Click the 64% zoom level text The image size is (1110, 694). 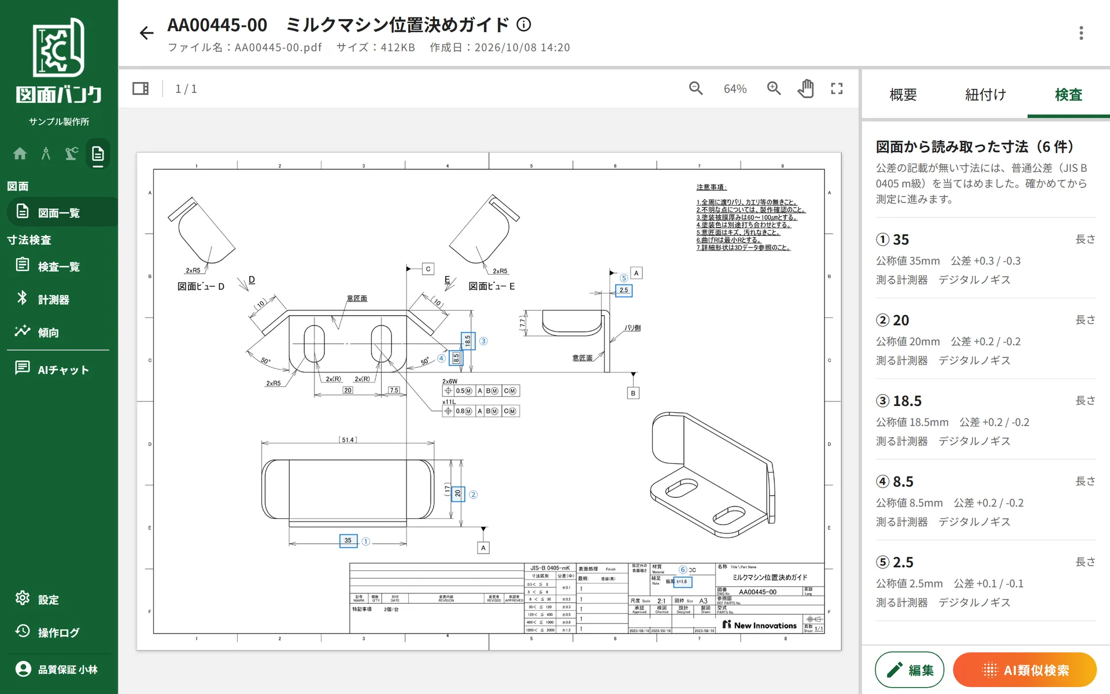click(x=735, y=88)
